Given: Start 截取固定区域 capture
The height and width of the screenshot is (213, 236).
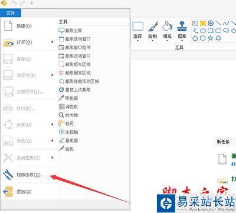Looking at the screenshot, I should pos(75,73).
